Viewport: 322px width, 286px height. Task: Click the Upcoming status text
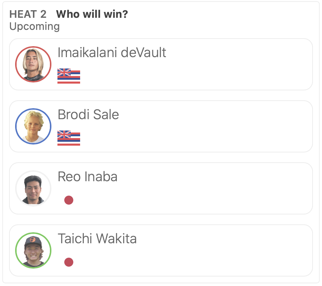coord(34,26)
